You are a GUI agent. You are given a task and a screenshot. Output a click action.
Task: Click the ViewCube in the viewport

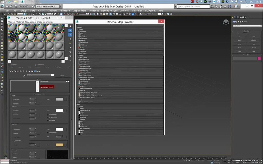(226, 22)
